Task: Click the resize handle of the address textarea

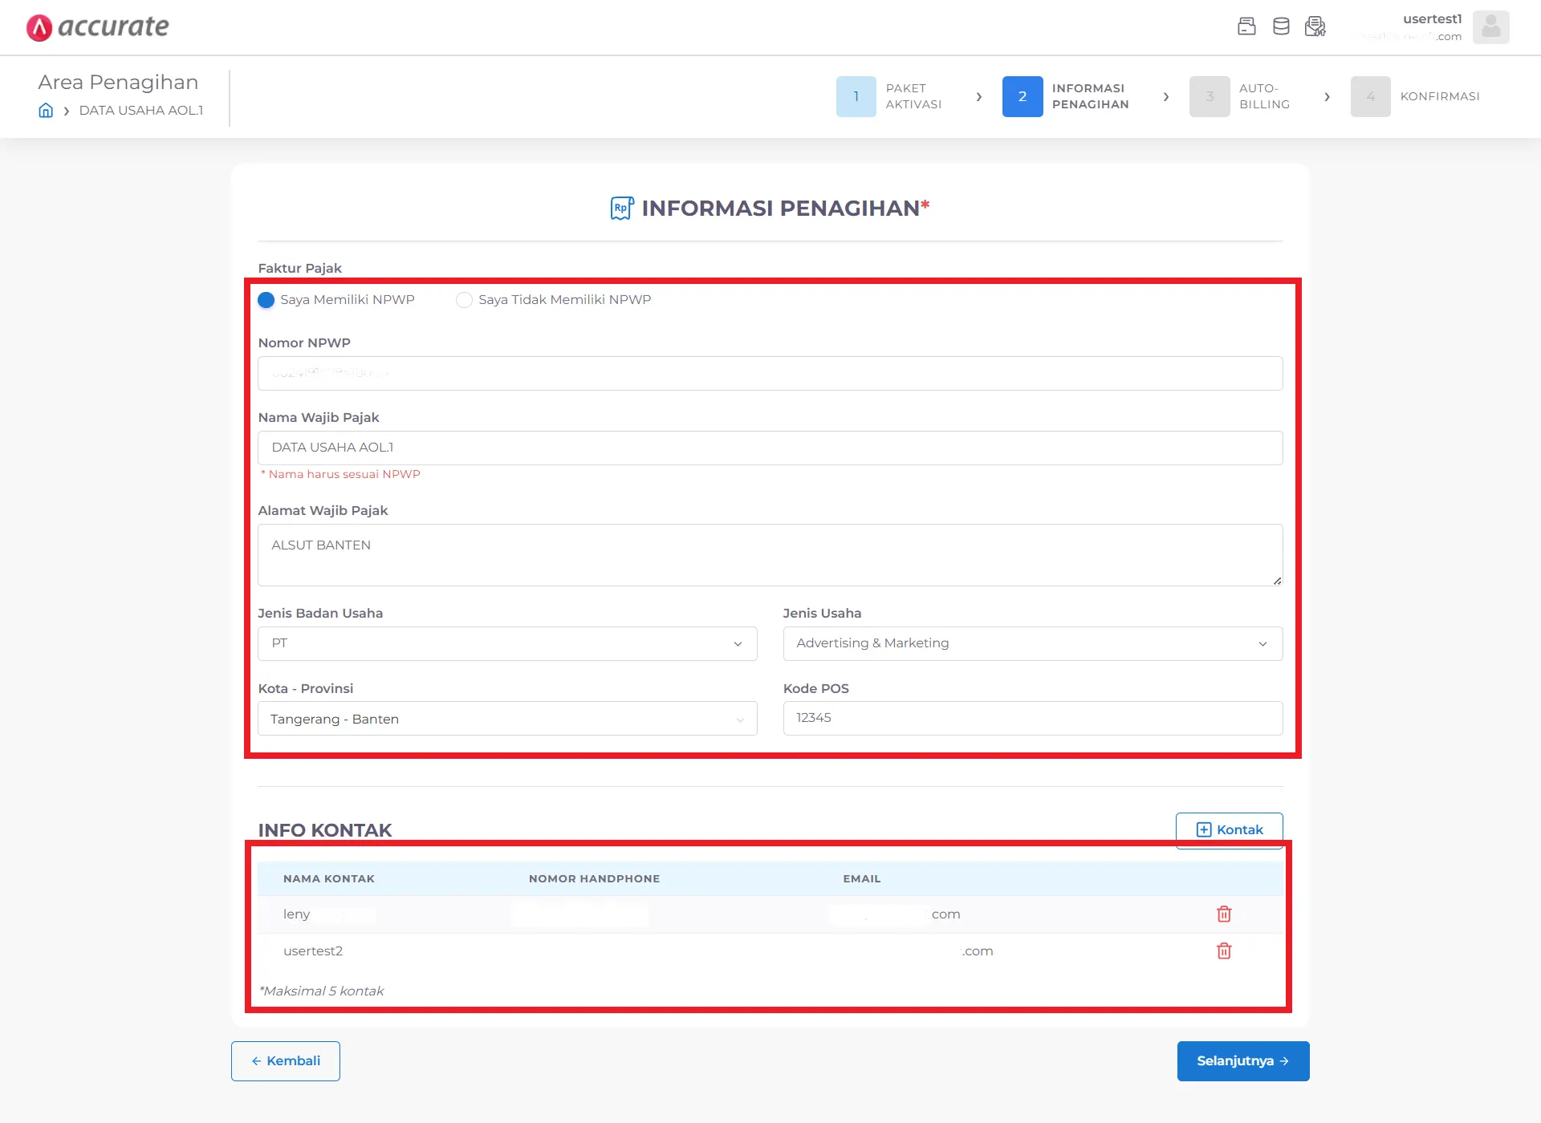Action: 1277,580
